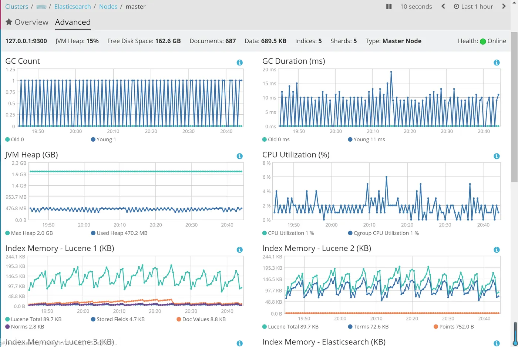518x347 pixels.
Task: Click the JVM Heap: 15% status
Action: (x=77, y=41)
